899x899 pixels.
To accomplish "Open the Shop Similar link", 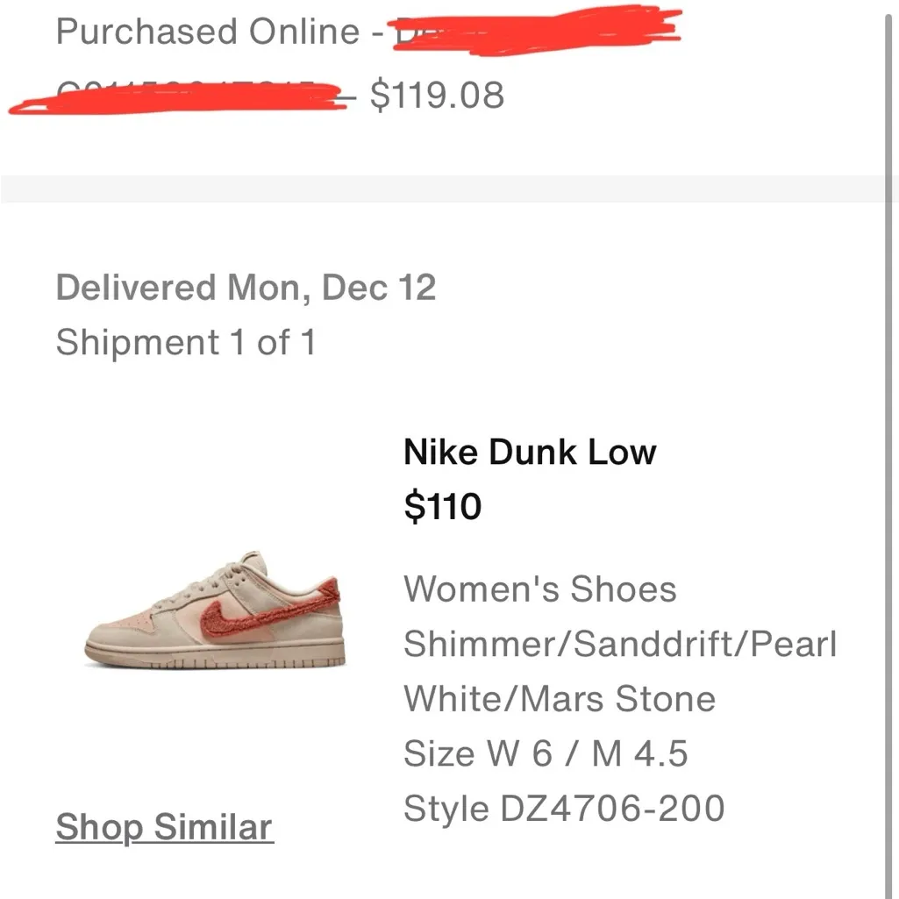I will tap(163, 825).
